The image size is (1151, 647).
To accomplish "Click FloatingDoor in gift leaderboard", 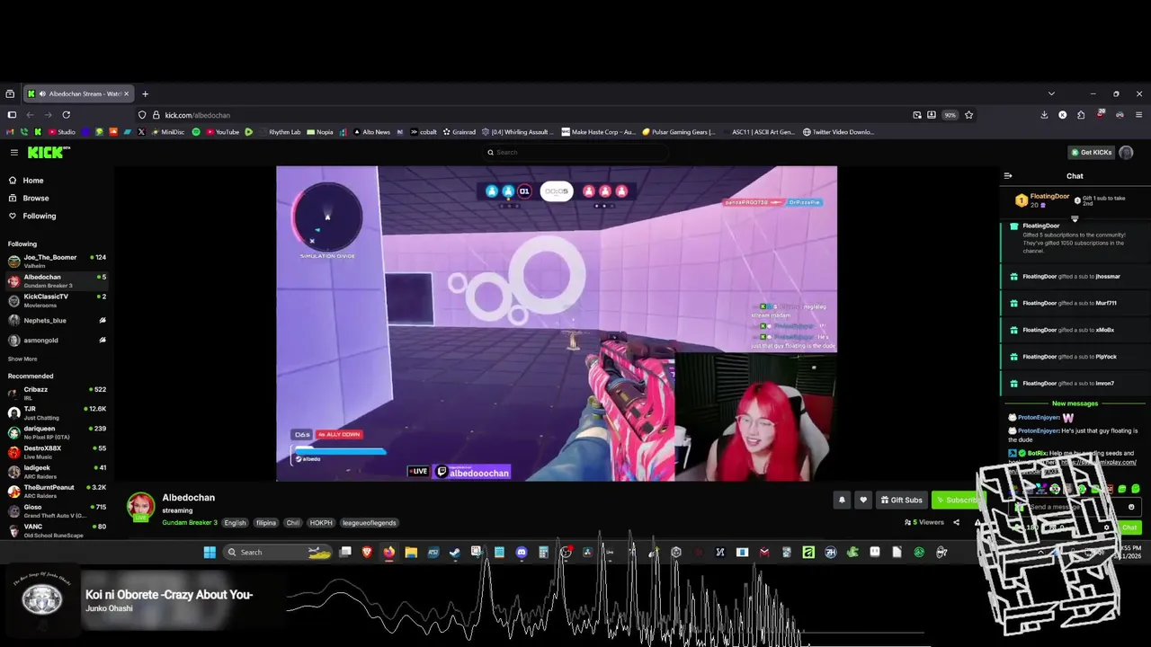I will point(1049,196).
